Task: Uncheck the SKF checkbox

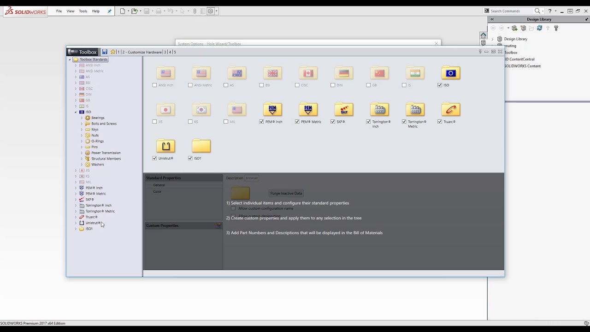Action: point(333,122)
